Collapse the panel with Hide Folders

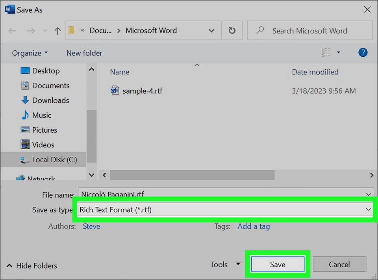click(x=32, y=266)
